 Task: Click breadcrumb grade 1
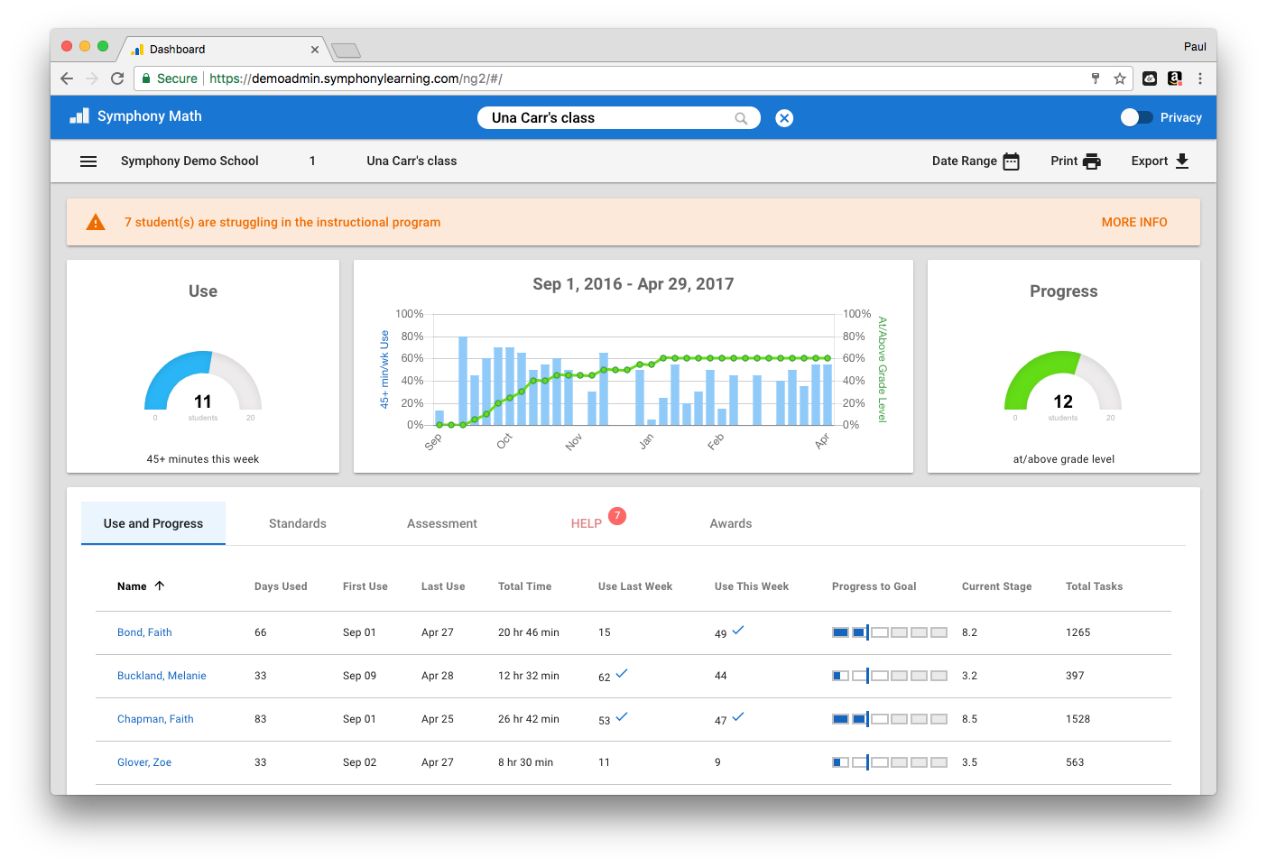pyautogui.click(x=312, y=161)
